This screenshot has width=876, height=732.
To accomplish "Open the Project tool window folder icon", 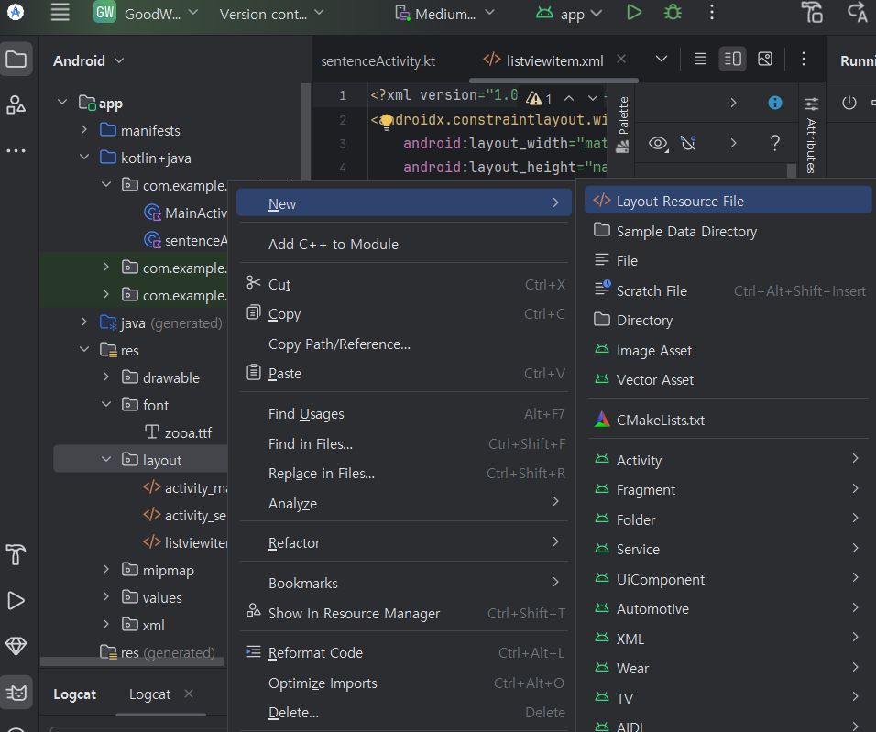I will point(16,59).
